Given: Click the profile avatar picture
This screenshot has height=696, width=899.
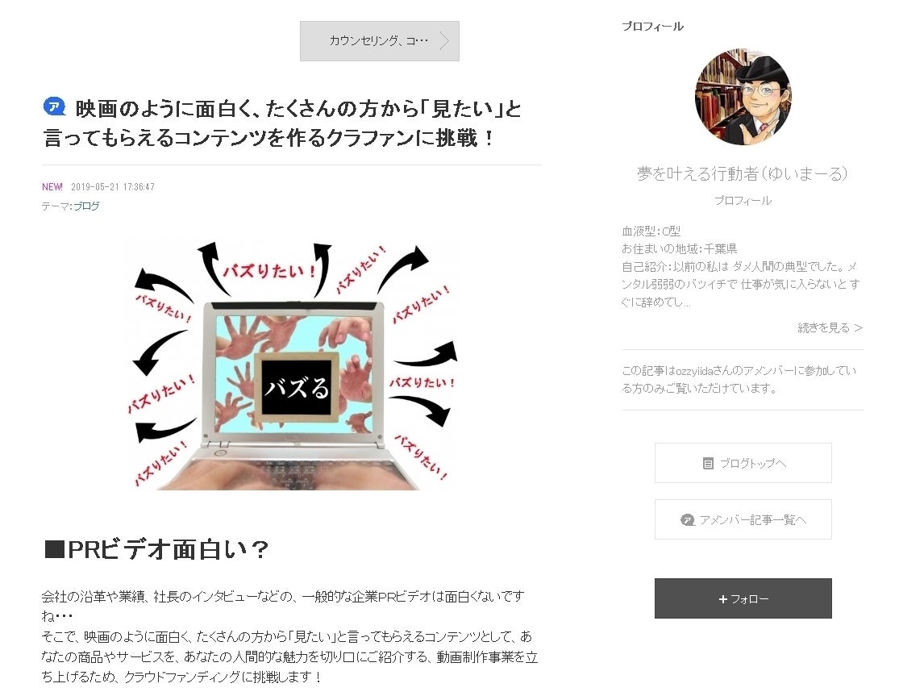Looking at the screenshot, I should coord(743,96).
